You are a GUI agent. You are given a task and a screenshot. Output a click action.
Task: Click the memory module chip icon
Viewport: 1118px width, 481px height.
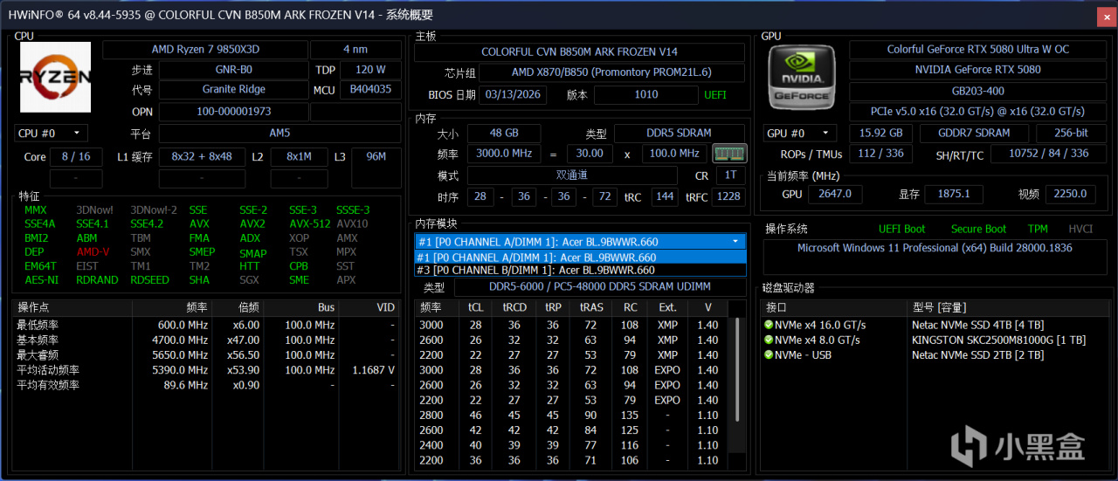point(729,154)
